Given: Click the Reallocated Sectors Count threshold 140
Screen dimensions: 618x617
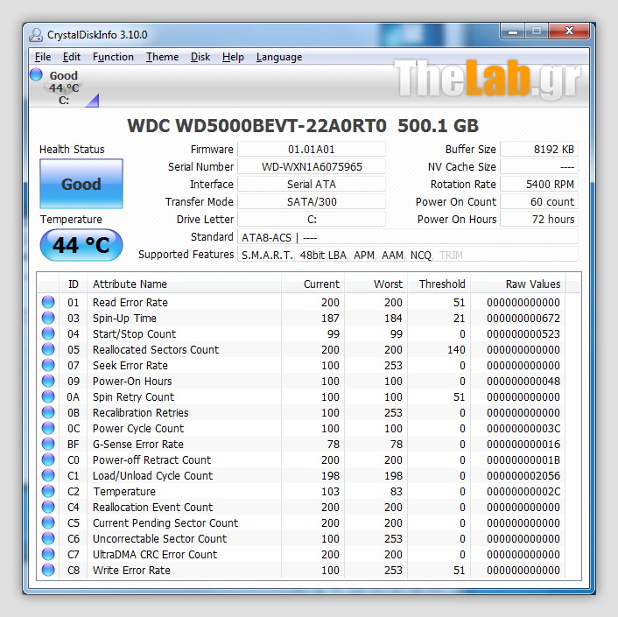Looking at the screenshot, I should [x=456, y=350].
